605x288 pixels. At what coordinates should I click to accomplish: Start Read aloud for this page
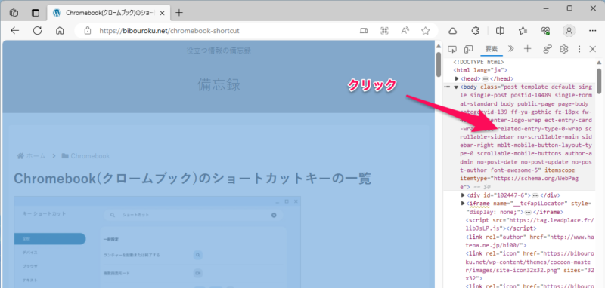click(x=405, y=31)
